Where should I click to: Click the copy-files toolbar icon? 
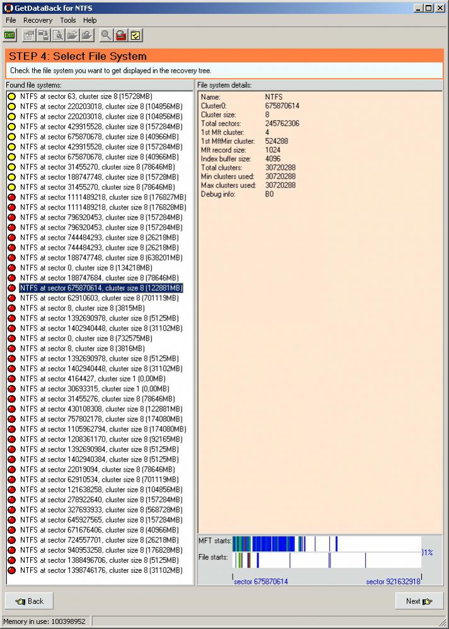click(x=44, y=35)
